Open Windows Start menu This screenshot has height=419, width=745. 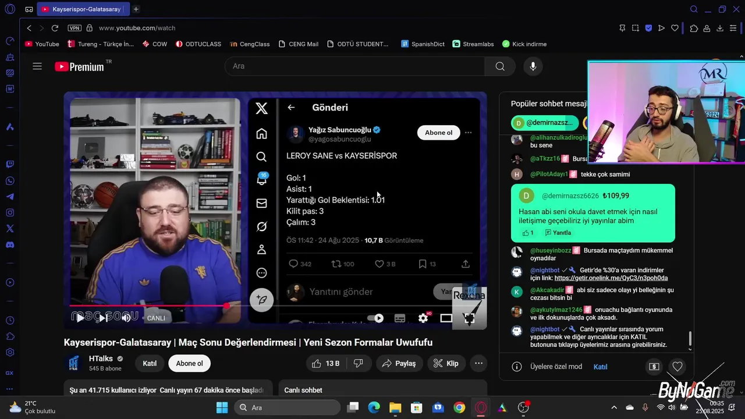point(222,407)
